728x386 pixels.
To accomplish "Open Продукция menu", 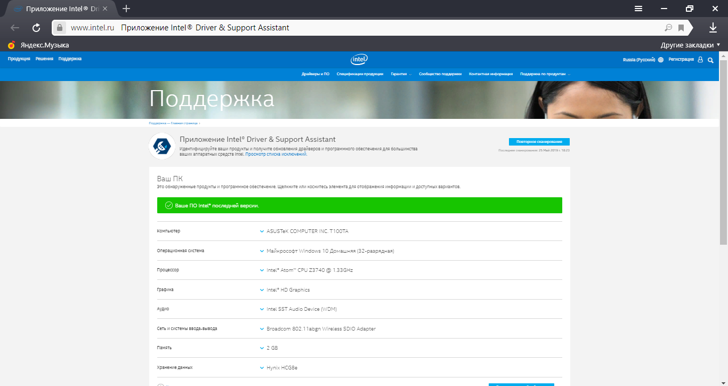I will [x=19, y=59].
